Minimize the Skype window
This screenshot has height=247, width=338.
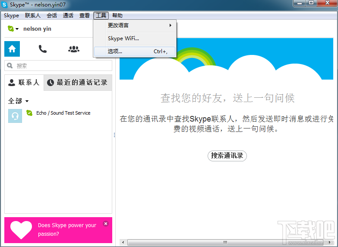coord(300,3)
